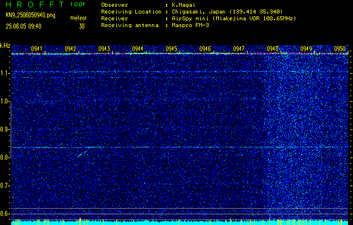Click the Receiving antenna label
Screen dimensions: 353x225
[x=130, y=25]
